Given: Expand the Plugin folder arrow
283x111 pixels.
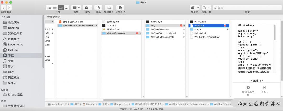Looking at the screenshot, I should [x=228, y=29].
